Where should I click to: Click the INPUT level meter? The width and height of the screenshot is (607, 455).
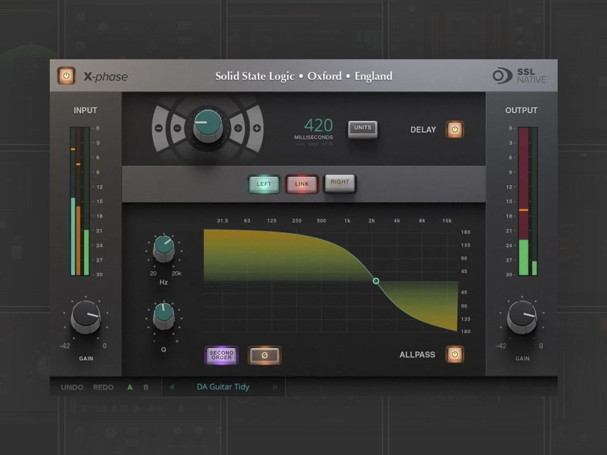click(x=80, y=201)
